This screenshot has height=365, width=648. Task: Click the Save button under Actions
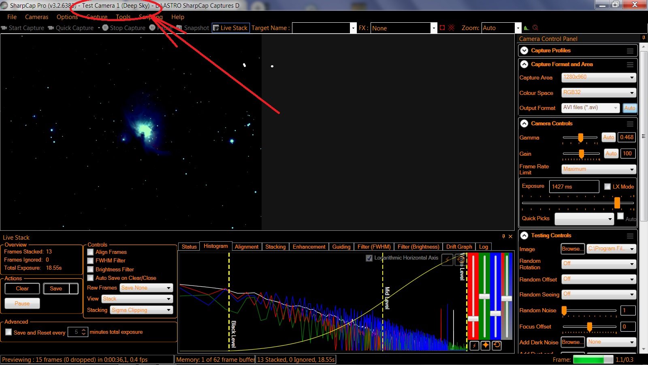(56, 289)
